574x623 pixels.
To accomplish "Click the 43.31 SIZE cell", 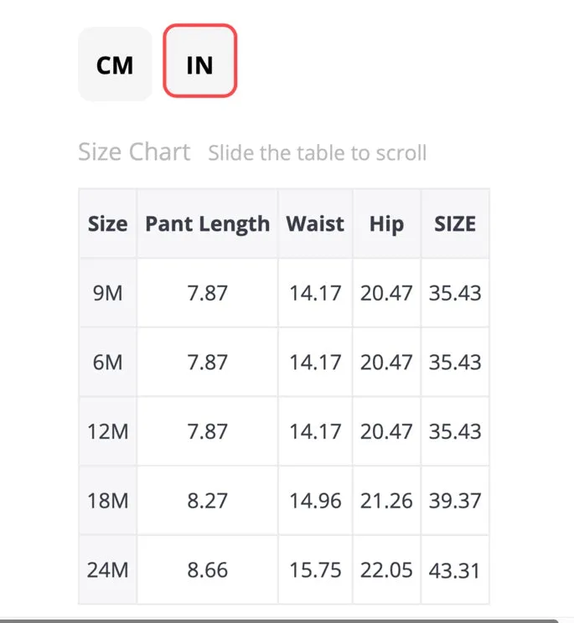I will coord(455,569).
